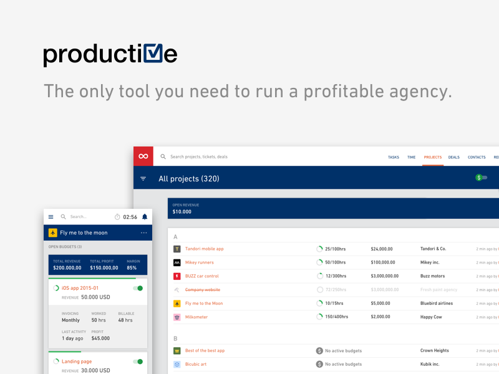Open the TASKS tab
The image size is (499, 374).
394,157
